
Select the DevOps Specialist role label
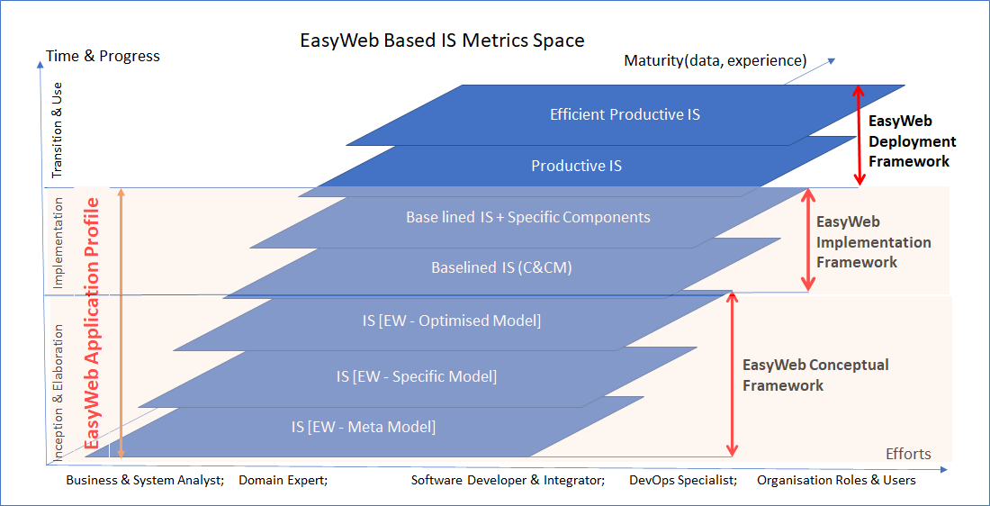point(683,480)
